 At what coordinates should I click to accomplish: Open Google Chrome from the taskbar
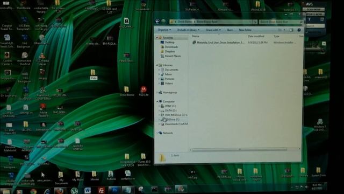point(33,191)
